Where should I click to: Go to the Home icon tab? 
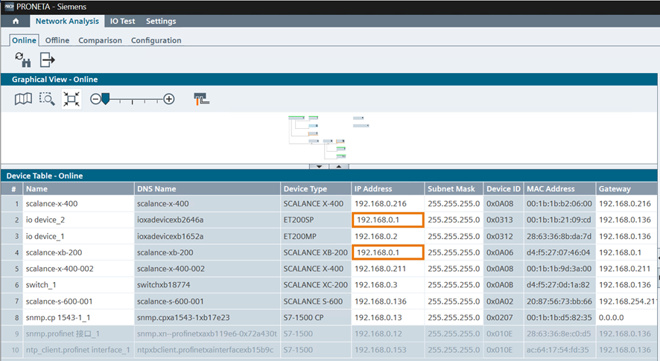pos(16,21)
